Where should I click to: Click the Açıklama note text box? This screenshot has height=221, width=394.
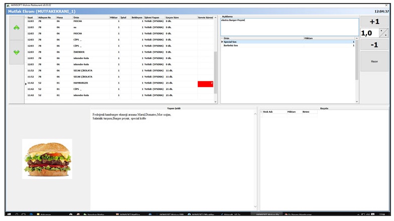[x=289, y=27]
